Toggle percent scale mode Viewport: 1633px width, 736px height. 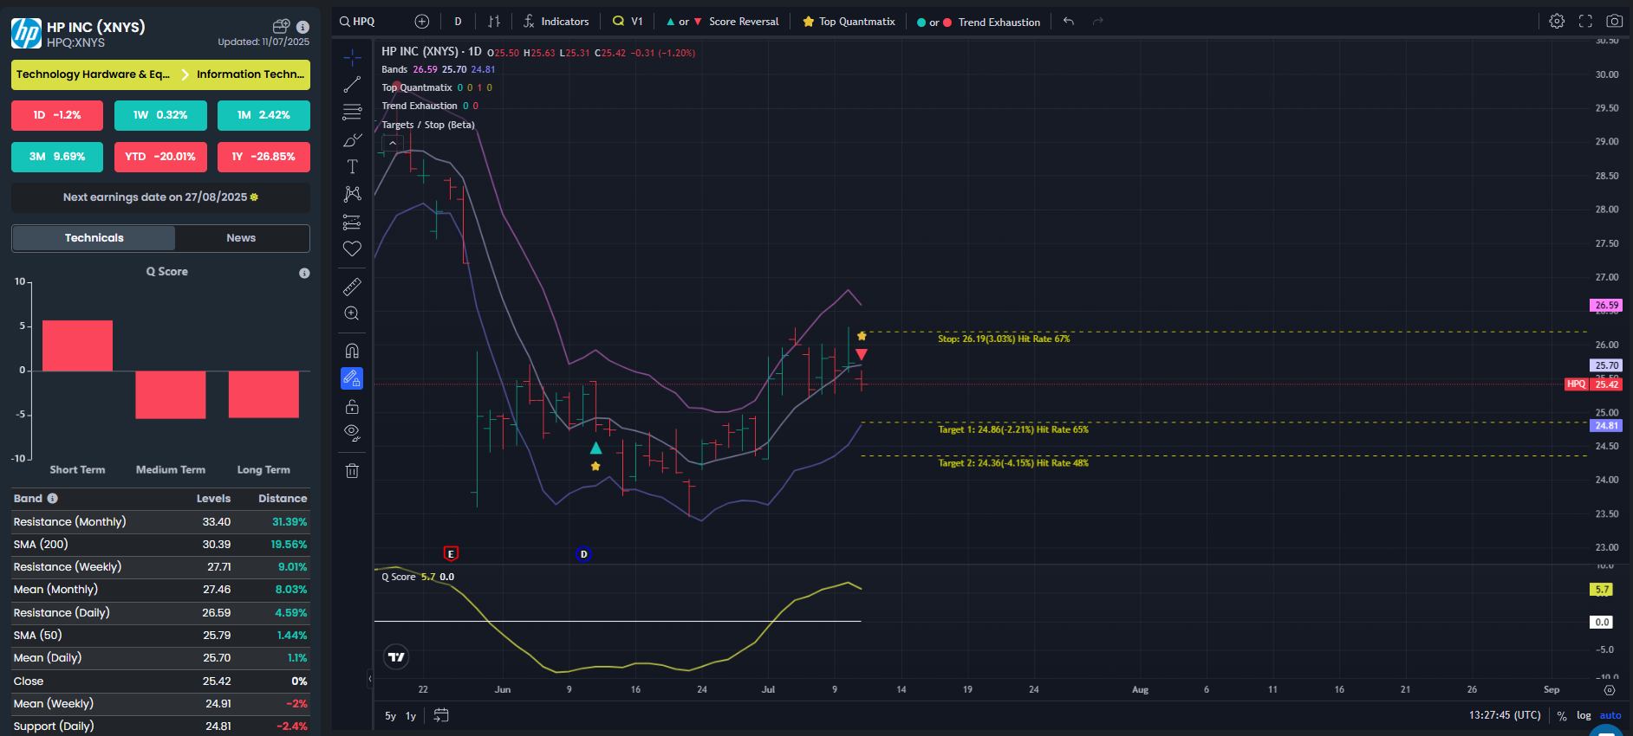click(x=1562, y=716)
